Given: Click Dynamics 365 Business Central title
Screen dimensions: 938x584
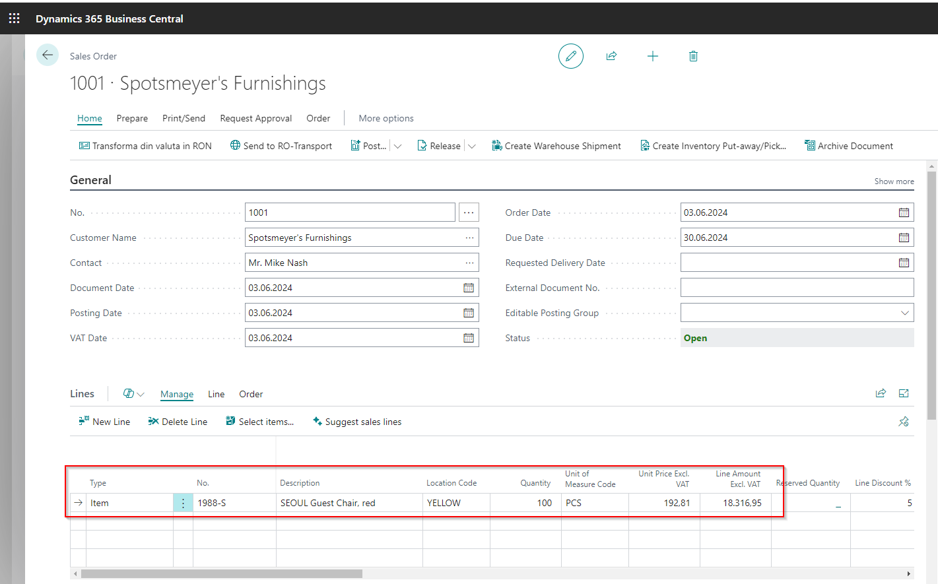Looking at the screenshot, I should coord(110,18).
